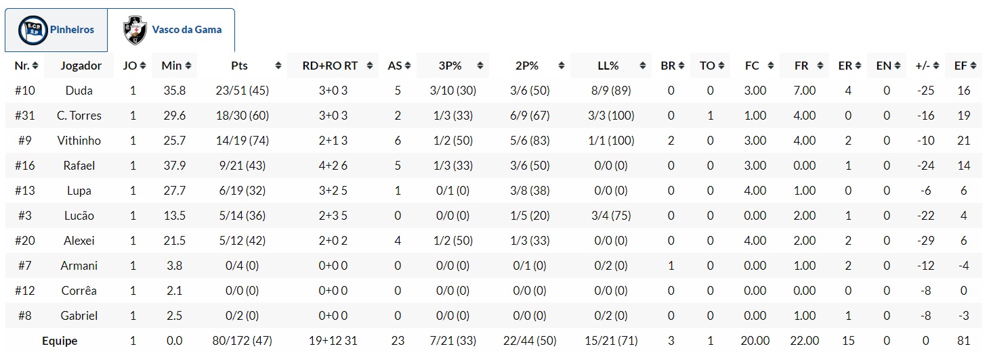Sort by the 2P% column header
Screen dimensions: 989x357
[527, 66]
